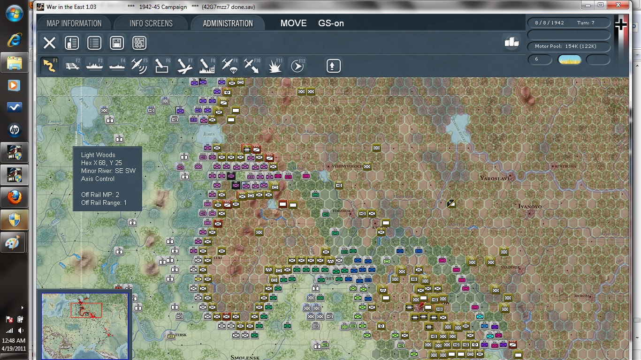Open the grid-pattern icon next to Save
The height and width of the screenshot is (360, 641).
click(x=139, y=43)
